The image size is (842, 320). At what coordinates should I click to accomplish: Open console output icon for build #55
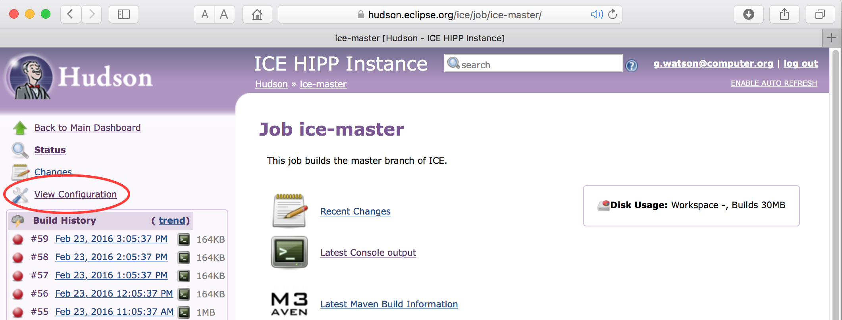click(184, 312)
